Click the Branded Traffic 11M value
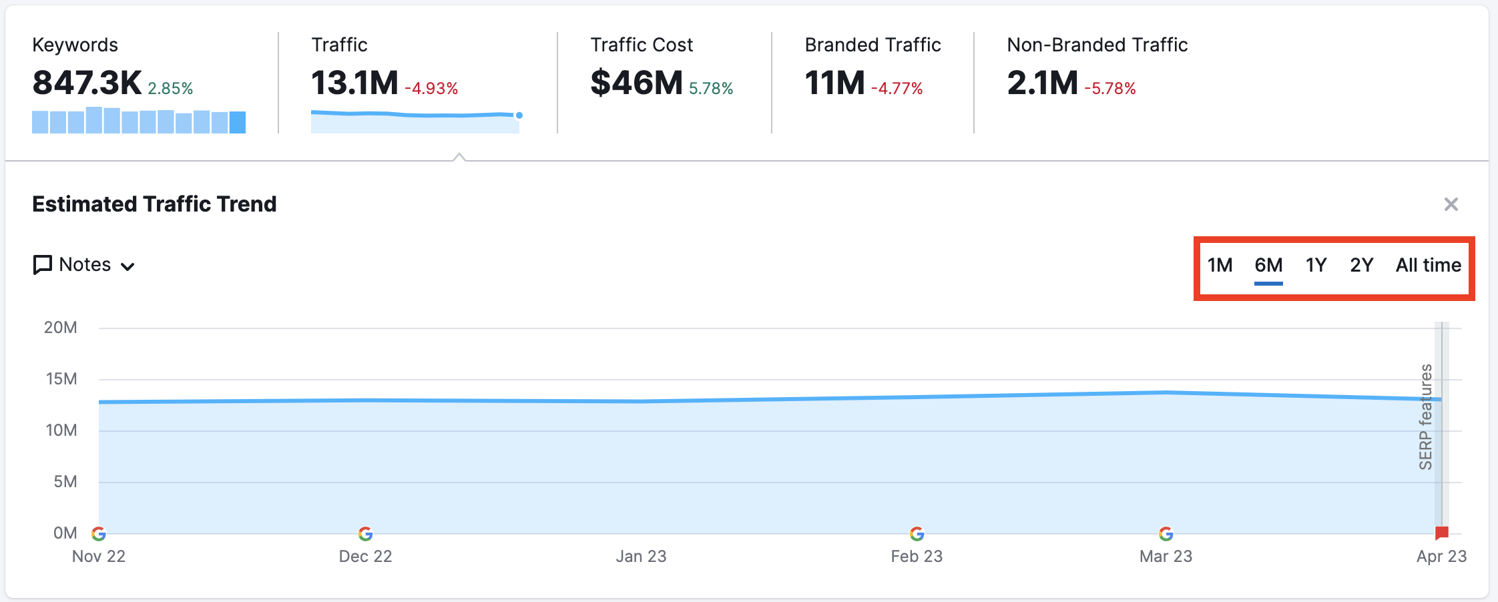Screen dimensions: 1498x602 834,83
